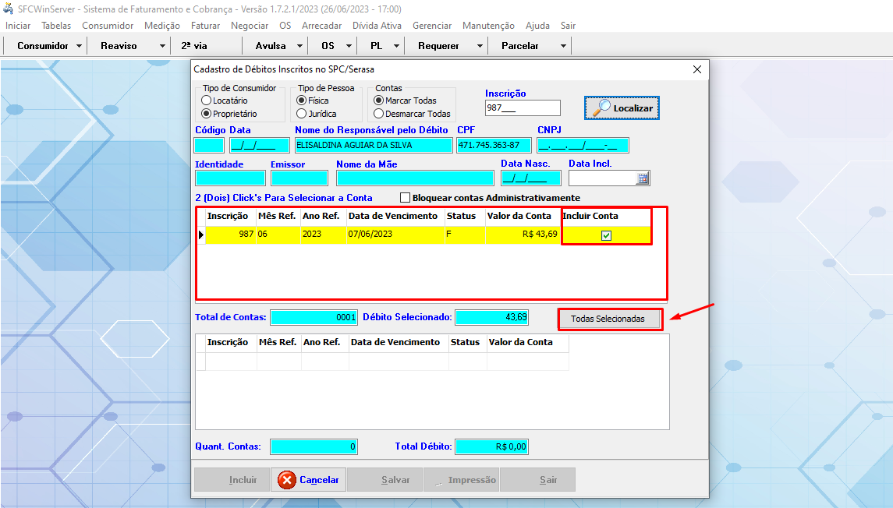Check Bloquear contas Administrativamente
This screenshot has height=508, width=893.
click(x=405, y=198)
